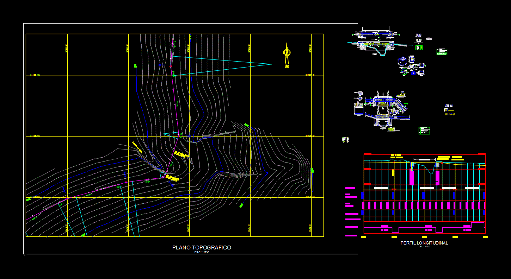Click the green-bordered legend box at upper right
The height and width of the screenshot is (279, 511).
pos(442,52)
